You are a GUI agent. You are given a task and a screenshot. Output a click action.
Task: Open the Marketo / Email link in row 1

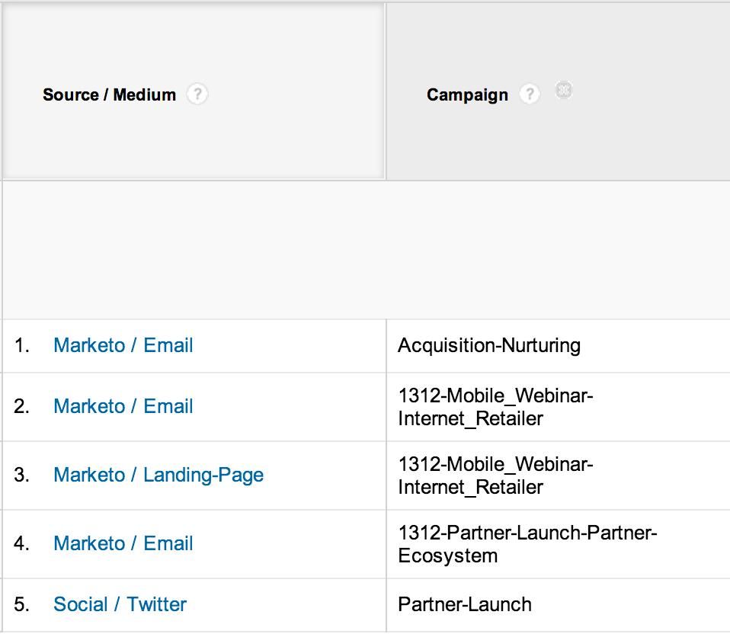(123, 345)
